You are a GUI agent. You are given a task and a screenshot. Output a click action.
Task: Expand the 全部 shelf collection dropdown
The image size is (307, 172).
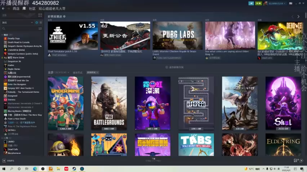[x=59, y=72]
